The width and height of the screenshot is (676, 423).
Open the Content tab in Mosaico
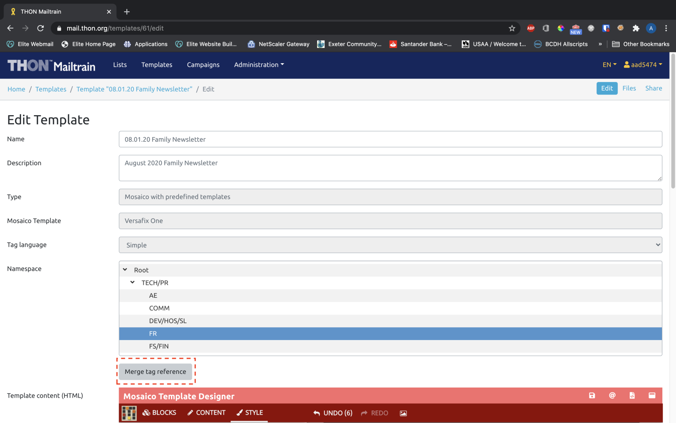point(206,413)
